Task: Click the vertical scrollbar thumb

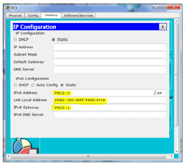Action: tap(176, 75)
